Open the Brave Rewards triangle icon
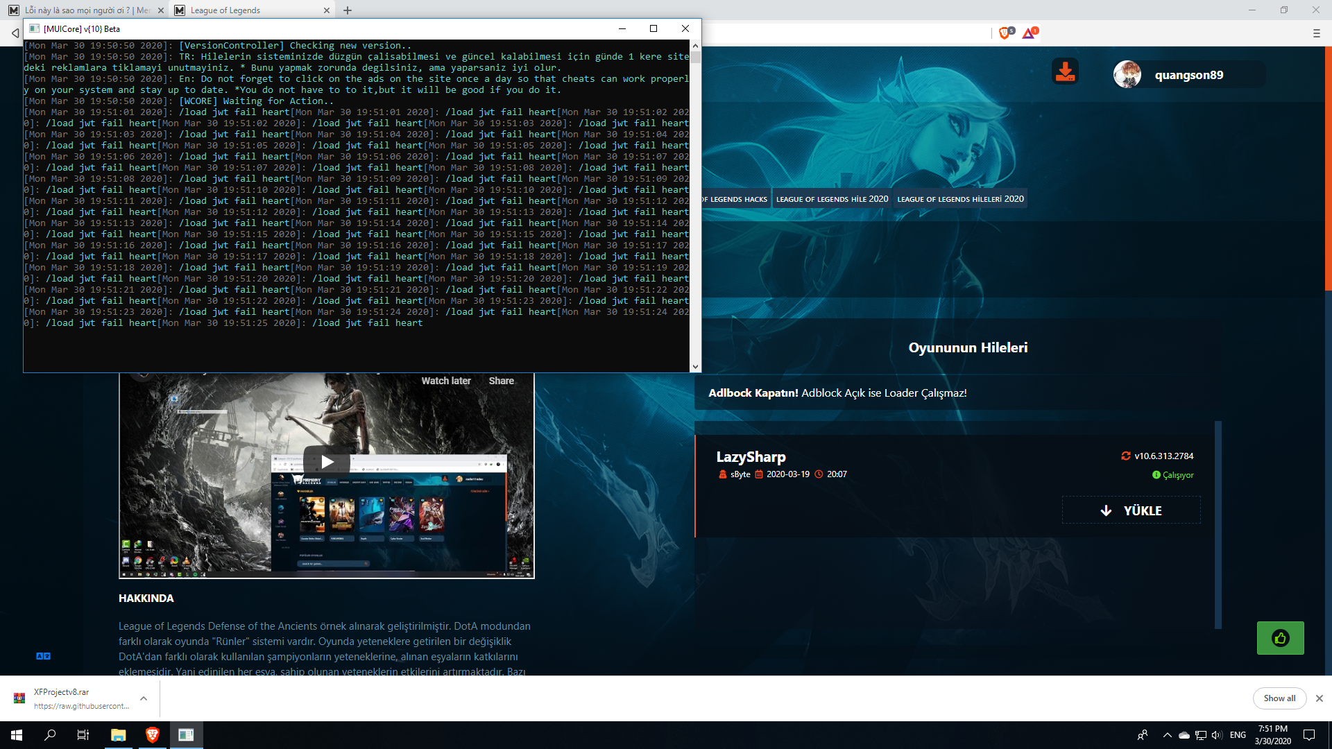 1029,33
